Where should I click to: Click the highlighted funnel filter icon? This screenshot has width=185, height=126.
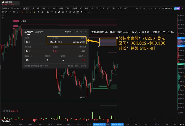[78, 12]
